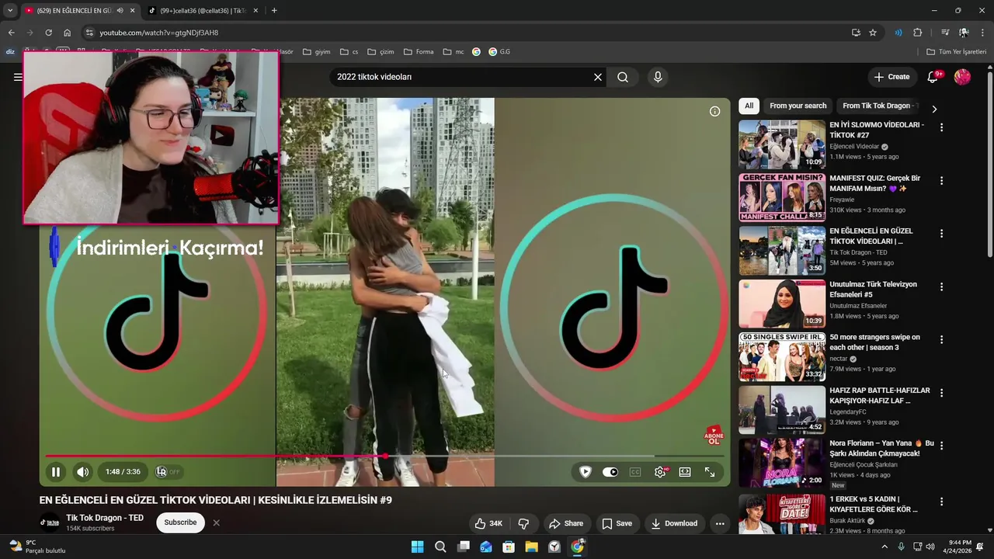
Task: Open Tik Tok Dragon - TED channel name
Action: coord(105,518)
